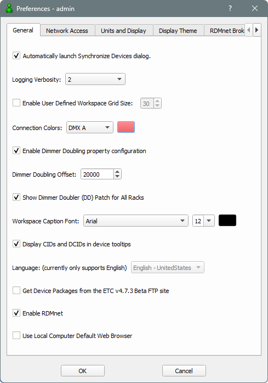Open the Logging Verbosity dropdown
Screen dimensions: 268x383
click(x=95, y=79)
